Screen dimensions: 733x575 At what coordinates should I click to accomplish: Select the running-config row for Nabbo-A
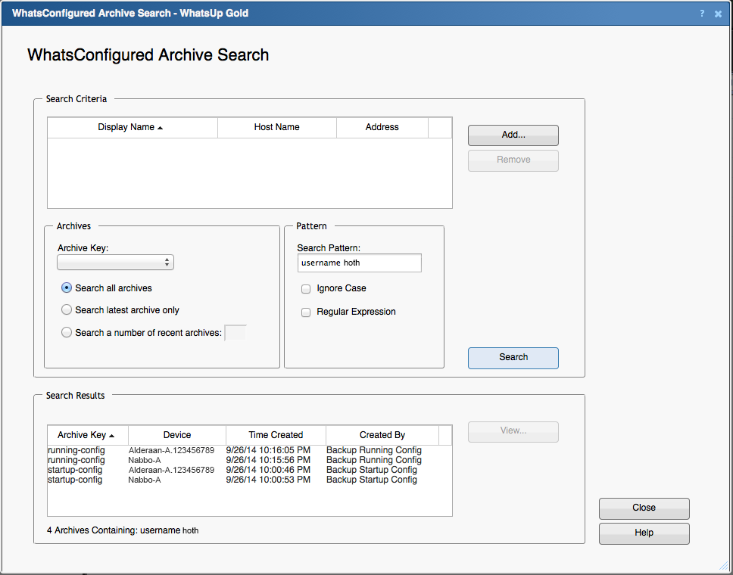(250, 460)
